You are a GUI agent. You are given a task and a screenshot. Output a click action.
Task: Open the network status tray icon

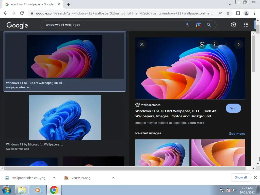coord(222,190)
